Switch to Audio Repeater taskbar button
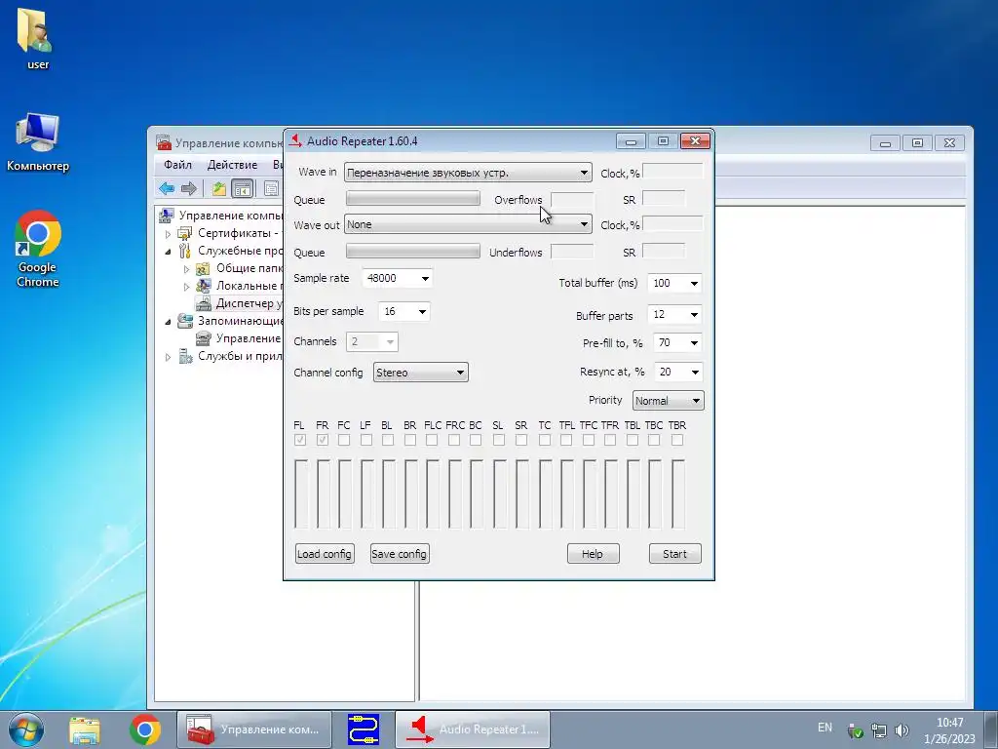Viewport: 998px width, 749px height. pos(473,729)
